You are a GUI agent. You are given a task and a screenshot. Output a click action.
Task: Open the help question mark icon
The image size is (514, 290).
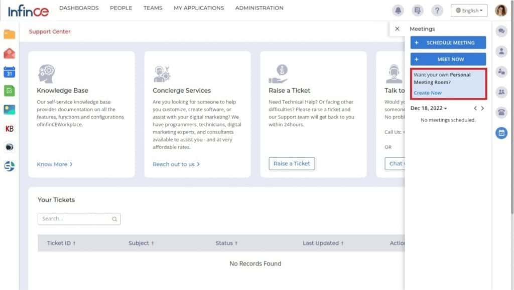tap(437, 11)
